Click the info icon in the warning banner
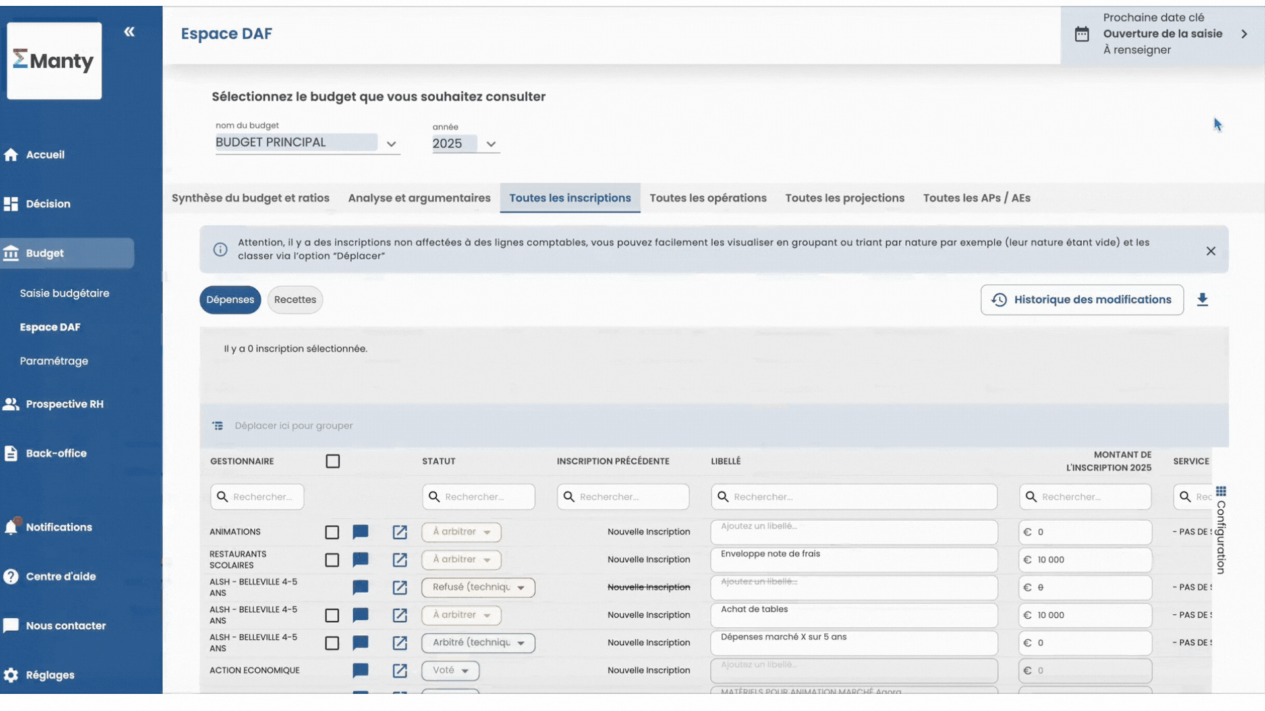The height and width of the screenshot is (711, 1265). pos(220,250)
